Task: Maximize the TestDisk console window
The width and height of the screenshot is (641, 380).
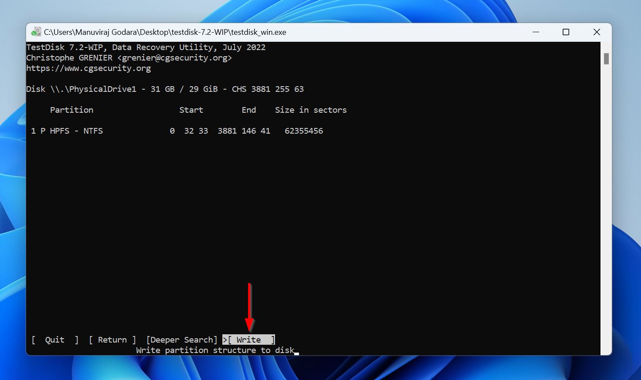Action: (566, 32)
